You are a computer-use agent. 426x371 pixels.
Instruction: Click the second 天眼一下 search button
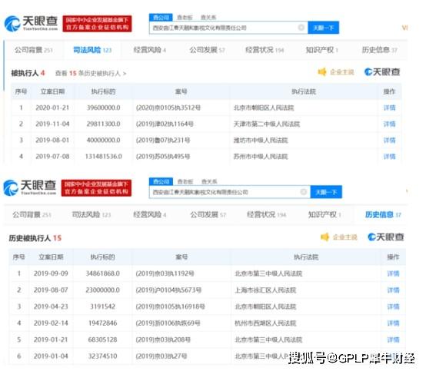[326, 192]
